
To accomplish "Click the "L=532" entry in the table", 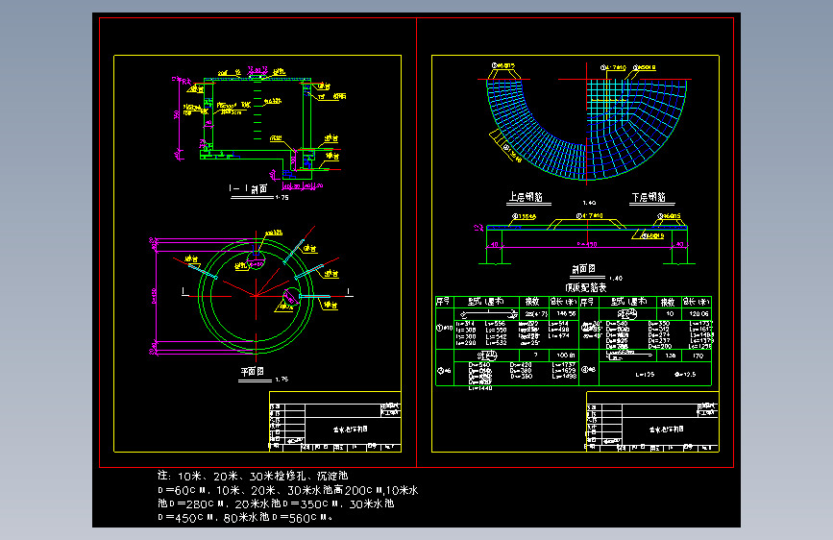I will click(x=495, y=343).
